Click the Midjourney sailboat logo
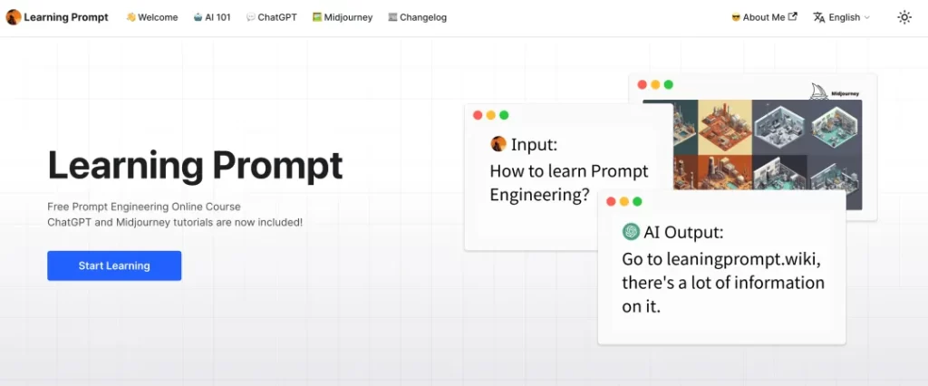Viewport: 928px width, 386px height. (x=819, y=91)
